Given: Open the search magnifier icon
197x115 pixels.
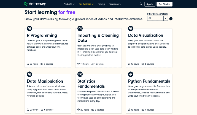Looking at the screenshot, I should click(x=141, y=4).
